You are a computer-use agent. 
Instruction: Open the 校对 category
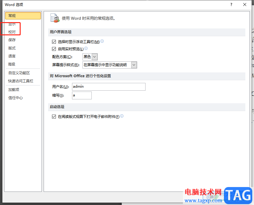pos(12,32)
